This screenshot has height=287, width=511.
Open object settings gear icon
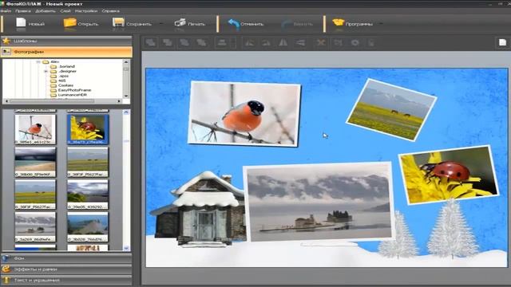click(x=355, y=42)
